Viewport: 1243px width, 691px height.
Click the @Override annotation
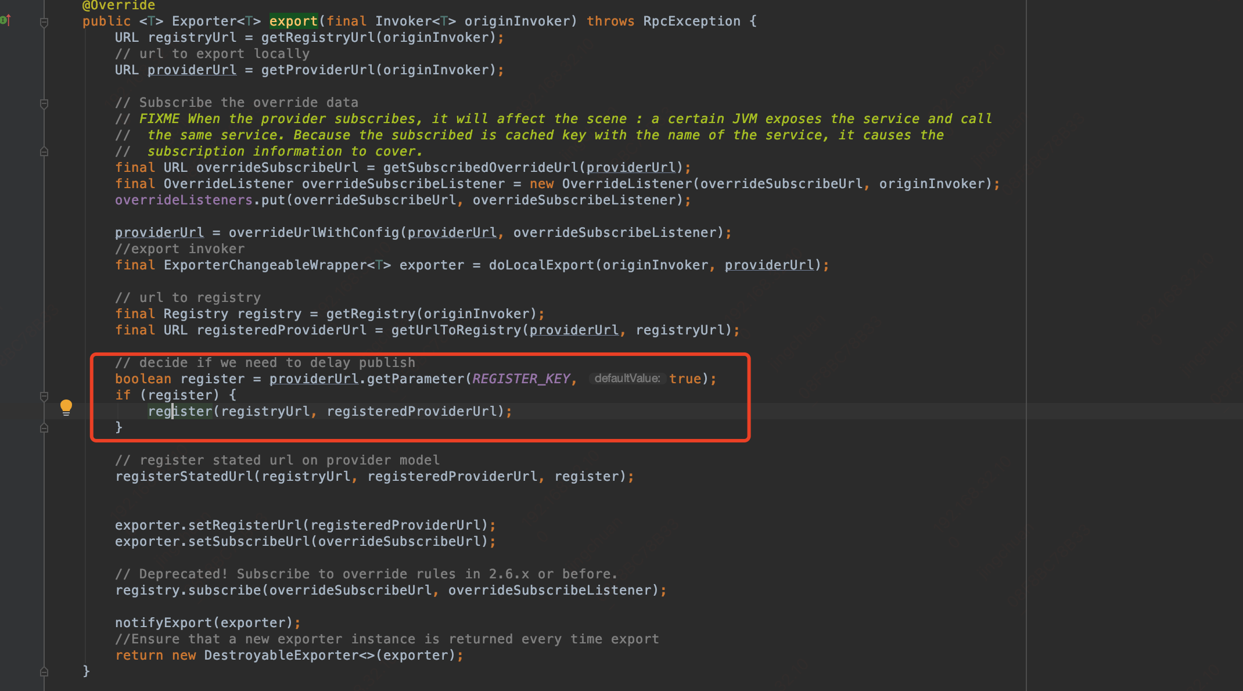pos(118,6)
